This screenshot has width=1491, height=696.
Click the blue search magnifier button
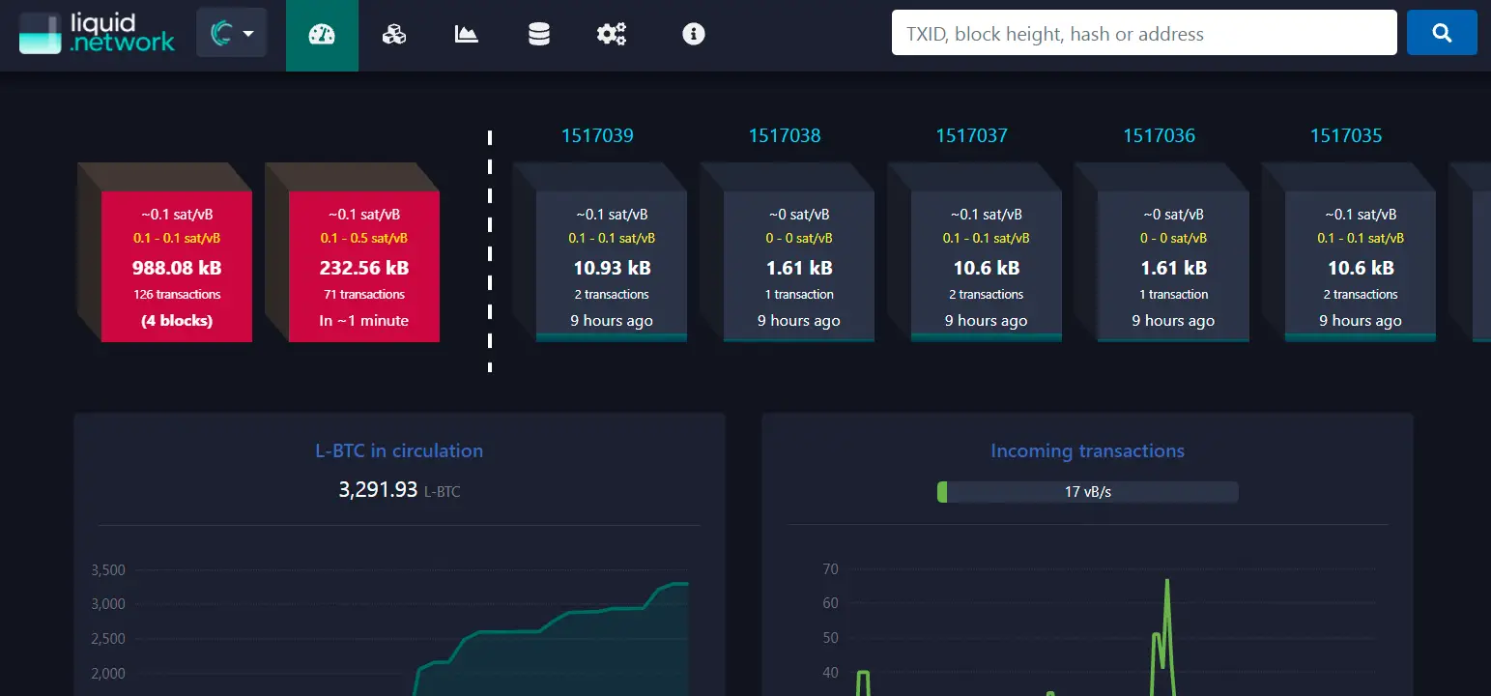(1442, 33)
